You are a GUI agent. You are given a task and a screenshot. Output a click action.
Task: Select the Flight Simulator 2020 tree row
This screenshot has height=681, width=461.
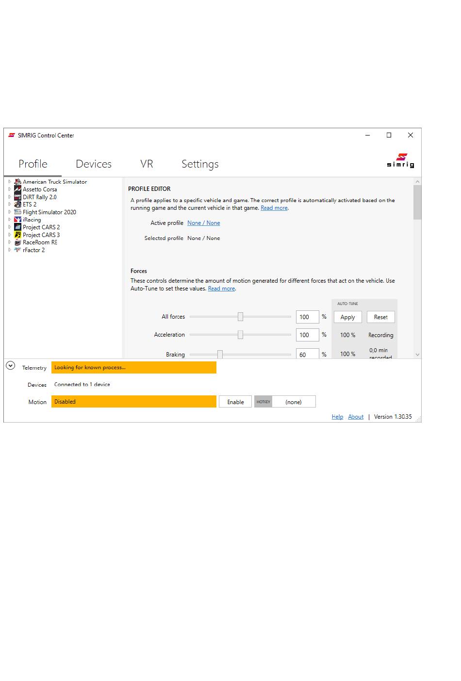[49, 212]
